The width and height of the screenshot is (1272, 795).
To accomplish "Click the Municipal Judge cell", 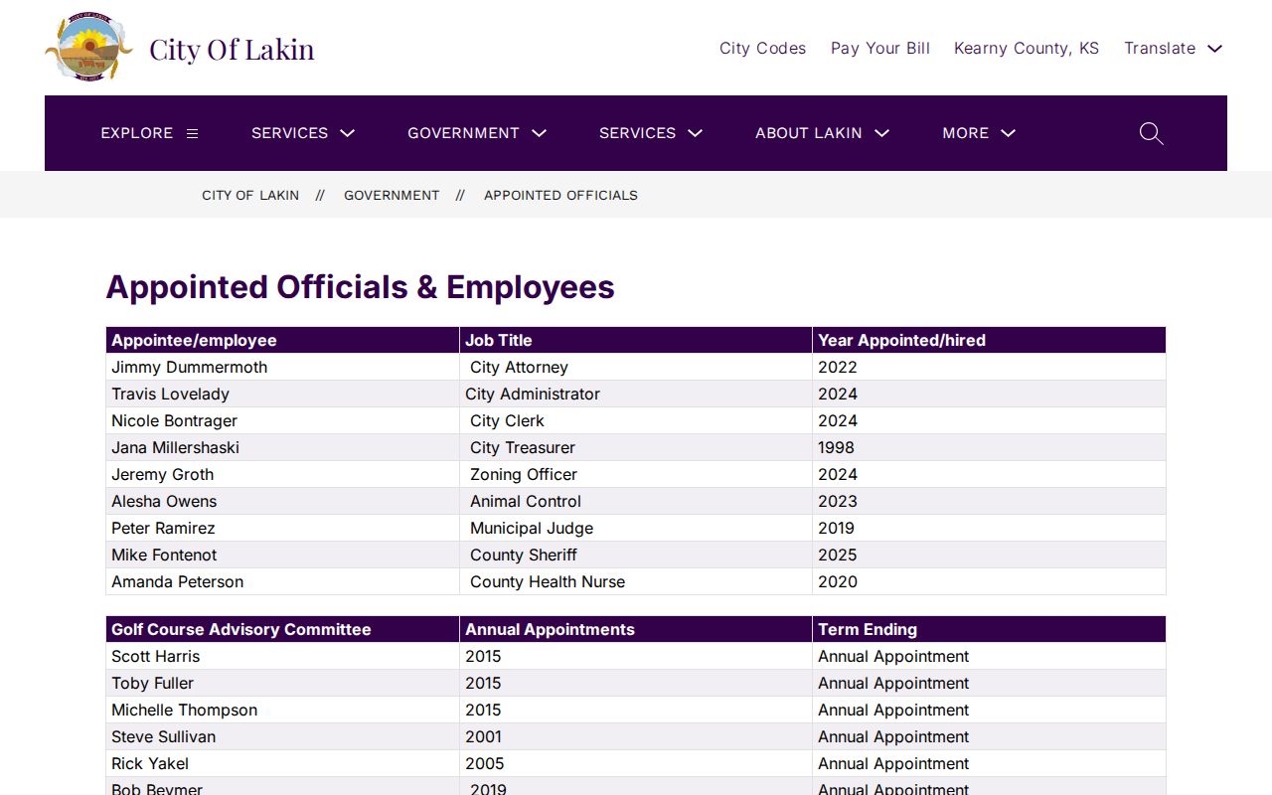I will pos(636,528).
